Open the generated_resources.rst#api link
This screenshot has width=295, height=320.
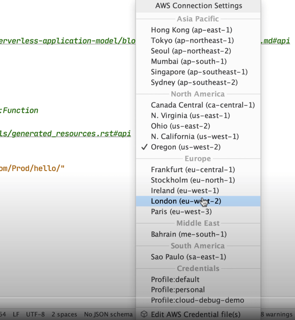(65, 134)
